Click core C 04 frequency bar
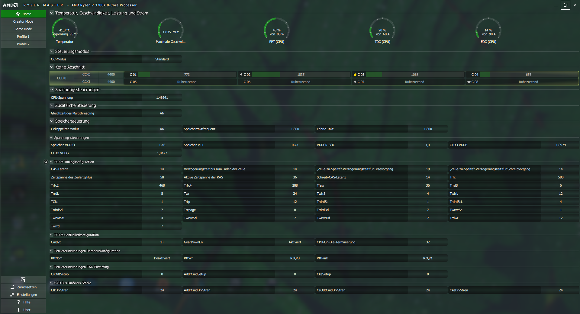 529,75
